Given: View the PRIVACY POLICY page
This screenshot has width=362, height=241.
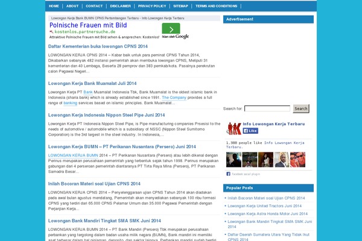Looking at the screenshot, I should [152, 6].
